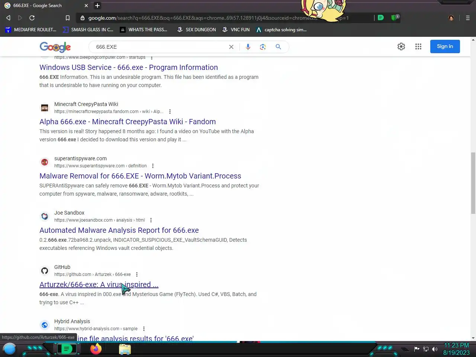The height and width of the screenshot is (357, 476).
Task: Click the Joe Sandbox favicon
Action: coord(45,216)
